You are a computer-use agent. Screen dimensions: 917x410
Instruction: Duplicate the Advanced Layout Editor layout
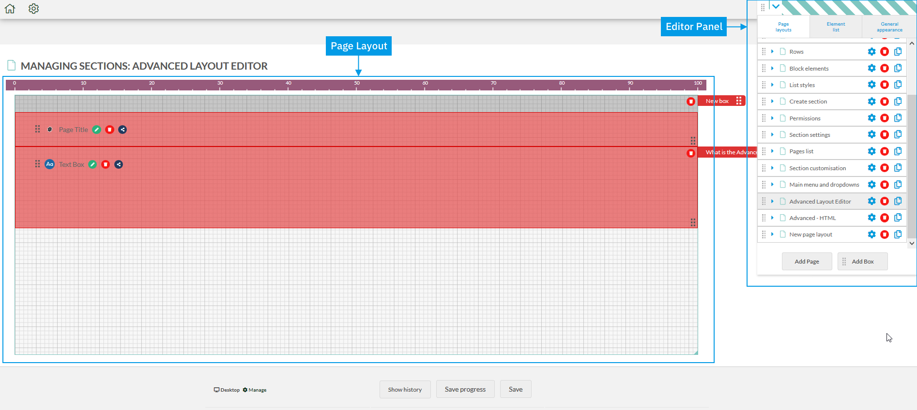click(898, 201)
